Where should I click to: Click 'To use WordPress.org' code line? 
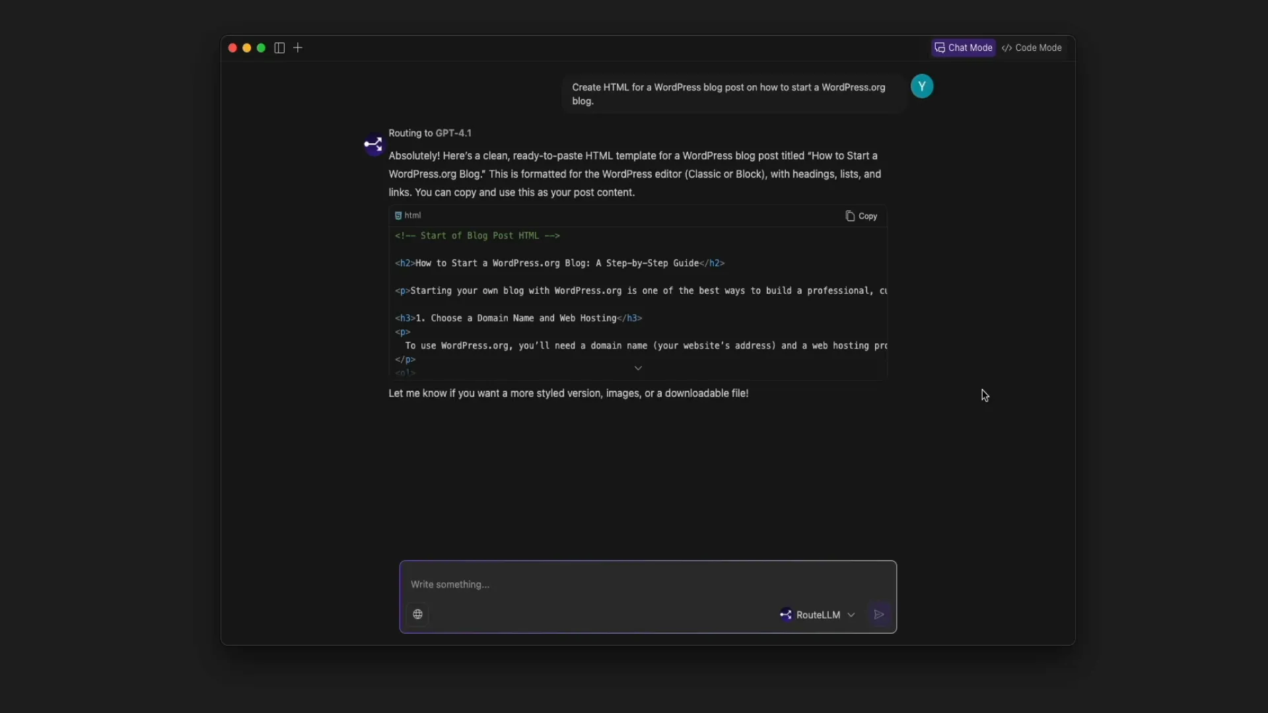pyautogui.click(x=646, y=346)
